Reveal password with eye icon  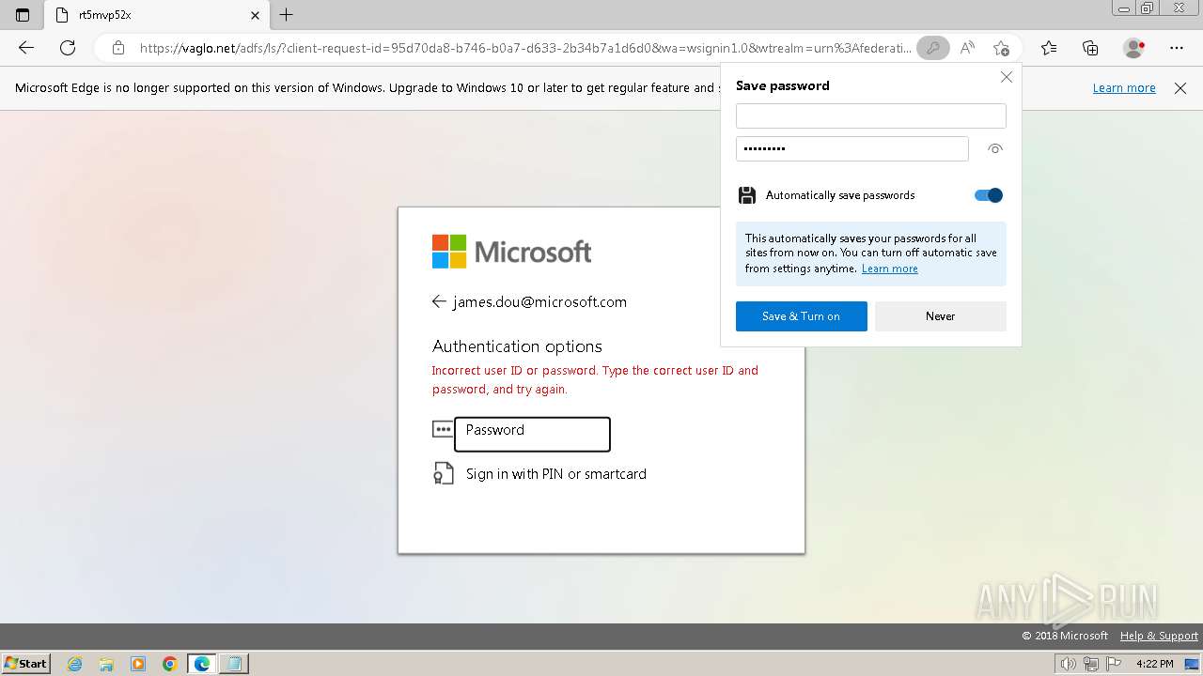[995, 148]
